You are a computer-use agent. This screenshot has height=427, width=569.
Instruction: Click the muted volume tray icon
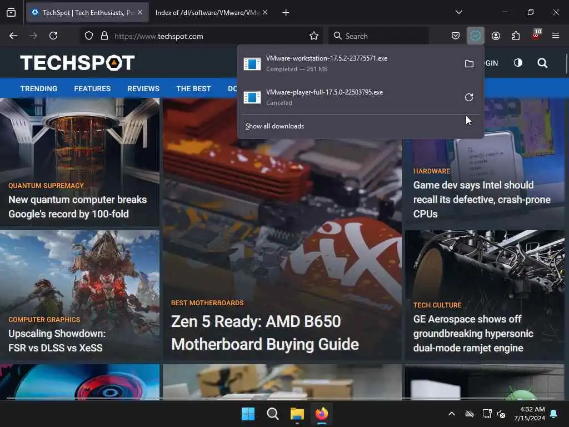pos(502,414)
